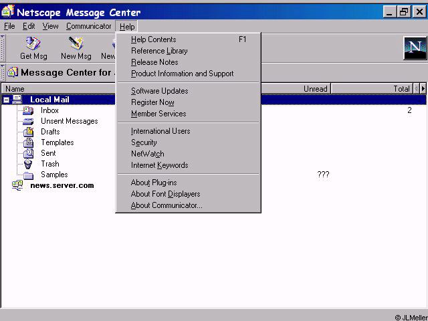Click the Inbox folder icon
The width and height of the screenshot is (428, 321).
(x=28, y=110)
